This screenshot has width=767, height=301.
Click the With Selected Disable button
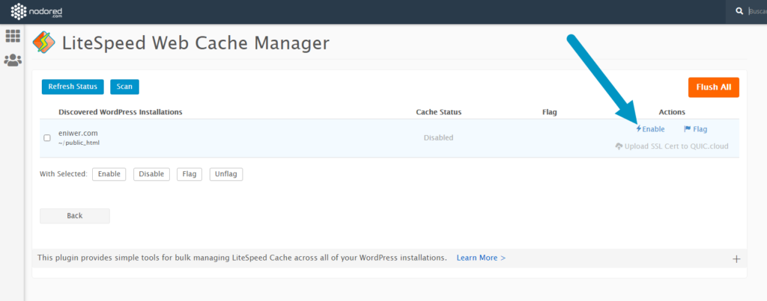pyautogui.click(x=151, y=174)
